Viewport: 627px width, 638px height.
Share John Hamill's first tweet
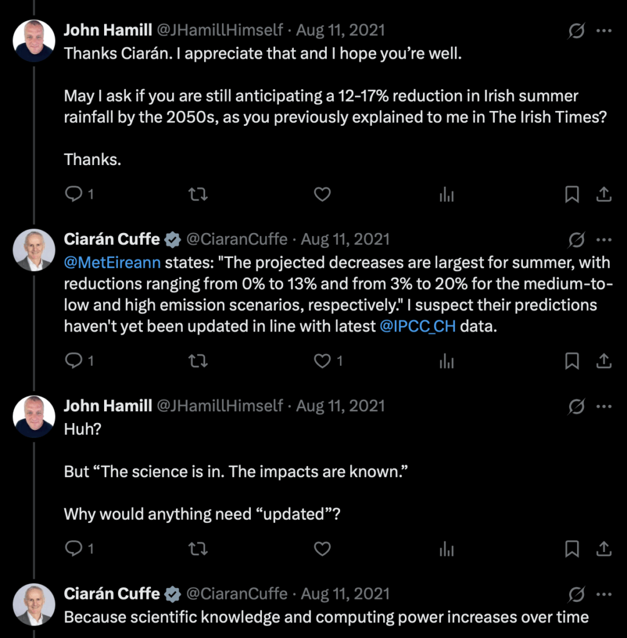click(x=603, y=195)
